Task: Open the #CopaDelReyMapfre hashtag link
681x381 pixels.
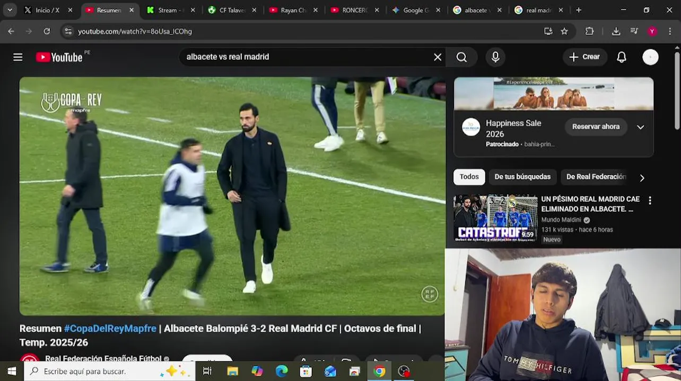Action: point(110,329)
